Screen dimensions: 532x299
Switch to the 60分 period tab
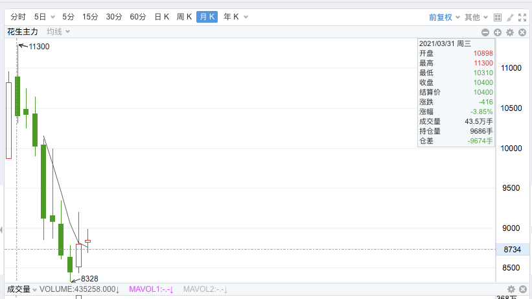pos(138,17)
